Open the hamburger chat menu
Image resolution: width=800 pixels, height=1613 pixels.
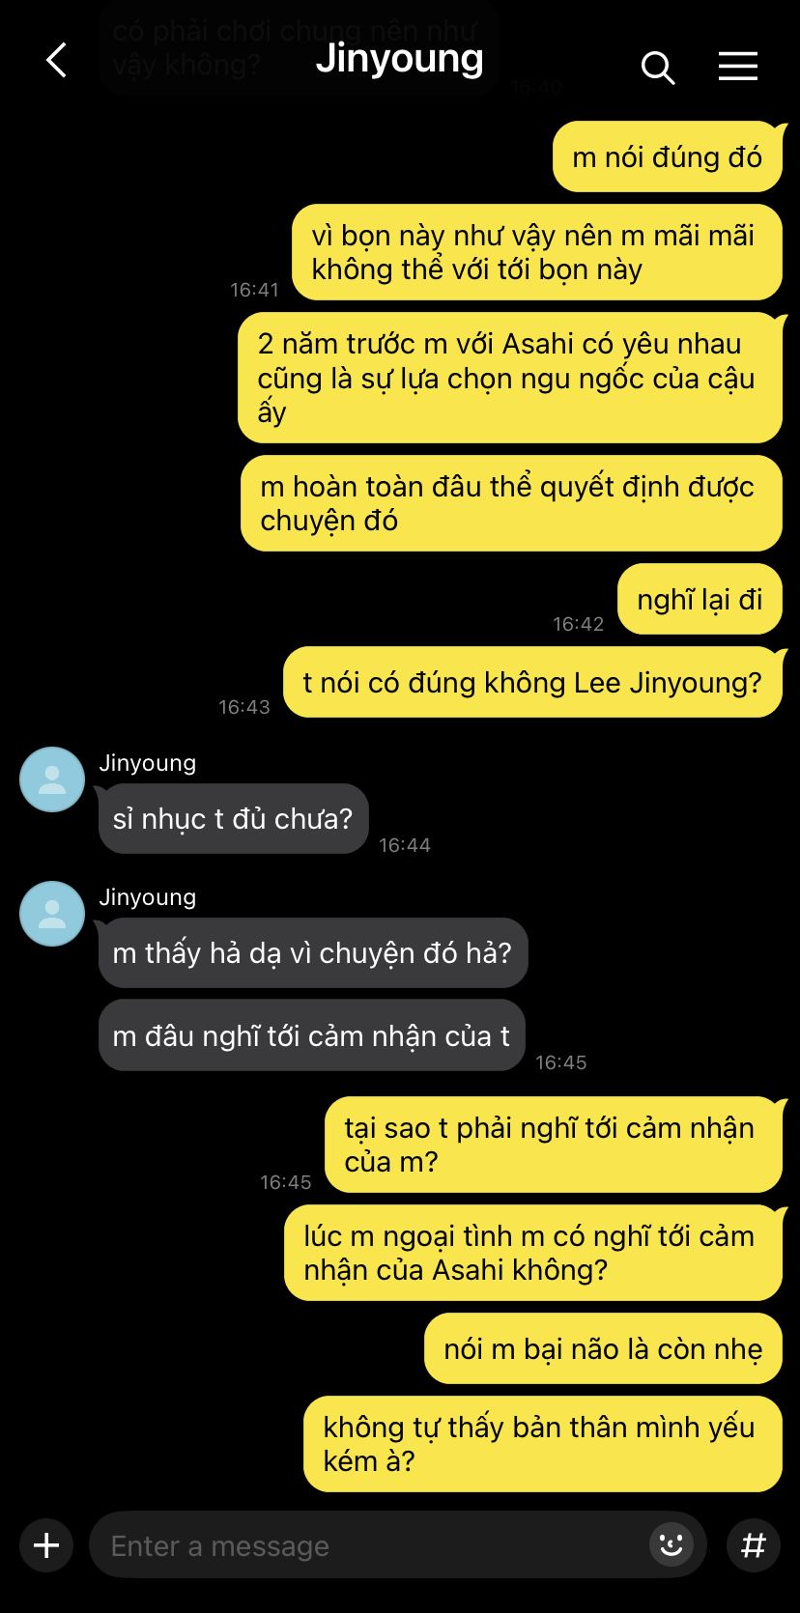(738, 66)
